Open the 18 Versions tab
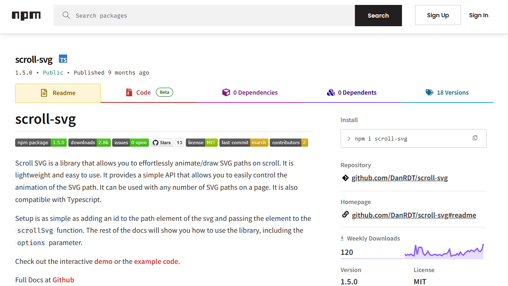This screenshot has width=508, height=286. coord(447,93)
